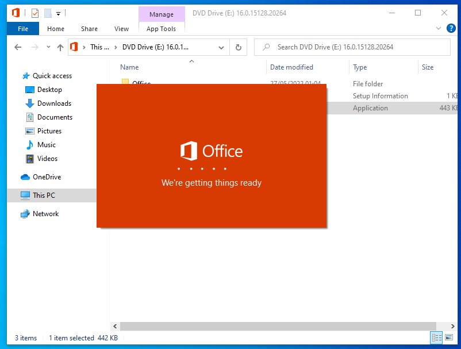The width and height of the screenshot is (461, 349).
Task: Open the File ribbon tab
Action: pyautogui.click(x=23, y=29)
